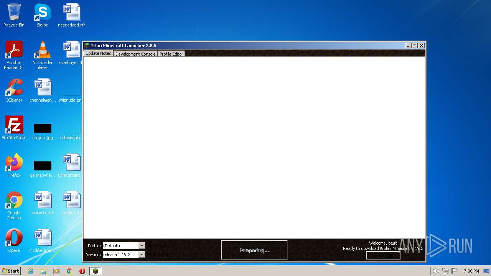Launch Skype from the desktop
This screenshot has width=491, height=276.
point(42,16)
